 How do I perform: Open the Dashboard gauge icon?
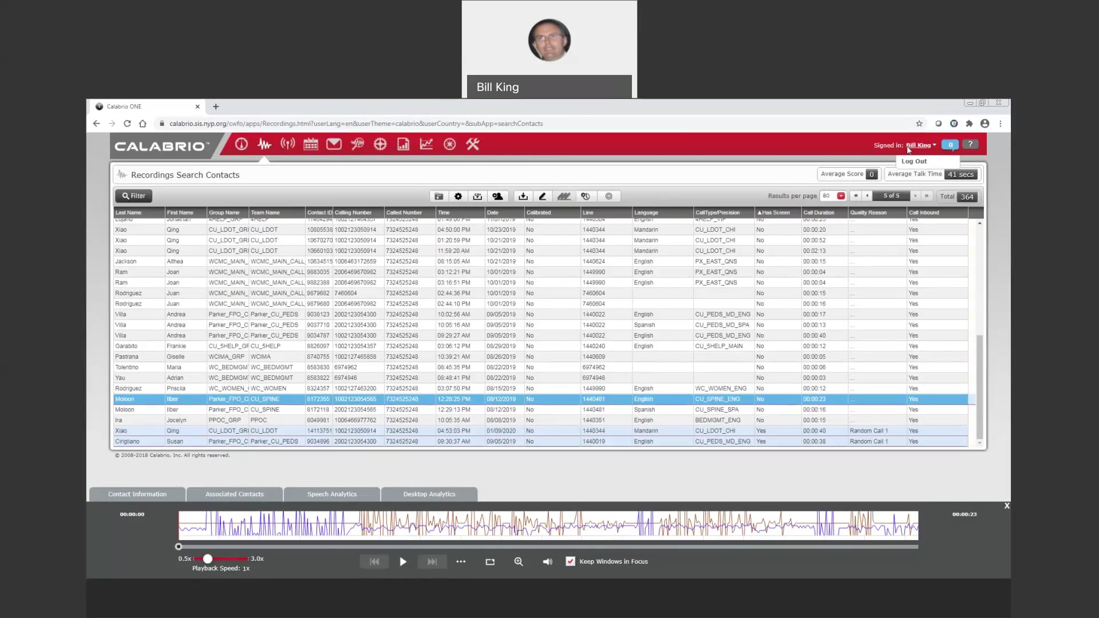241,145
